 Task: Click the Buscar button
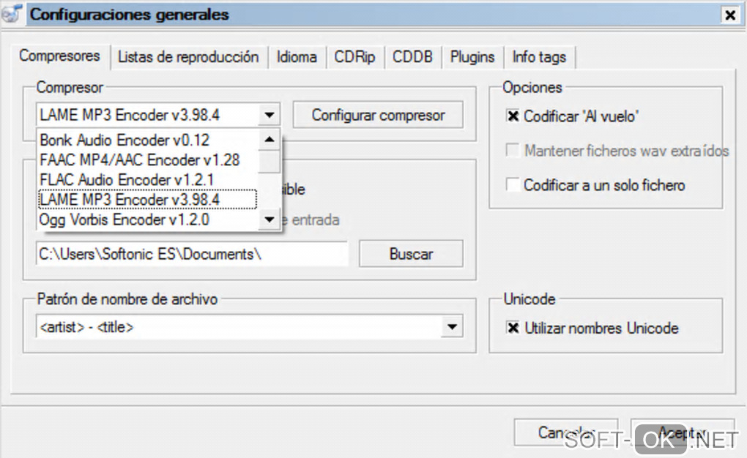[x=411, y=254]
